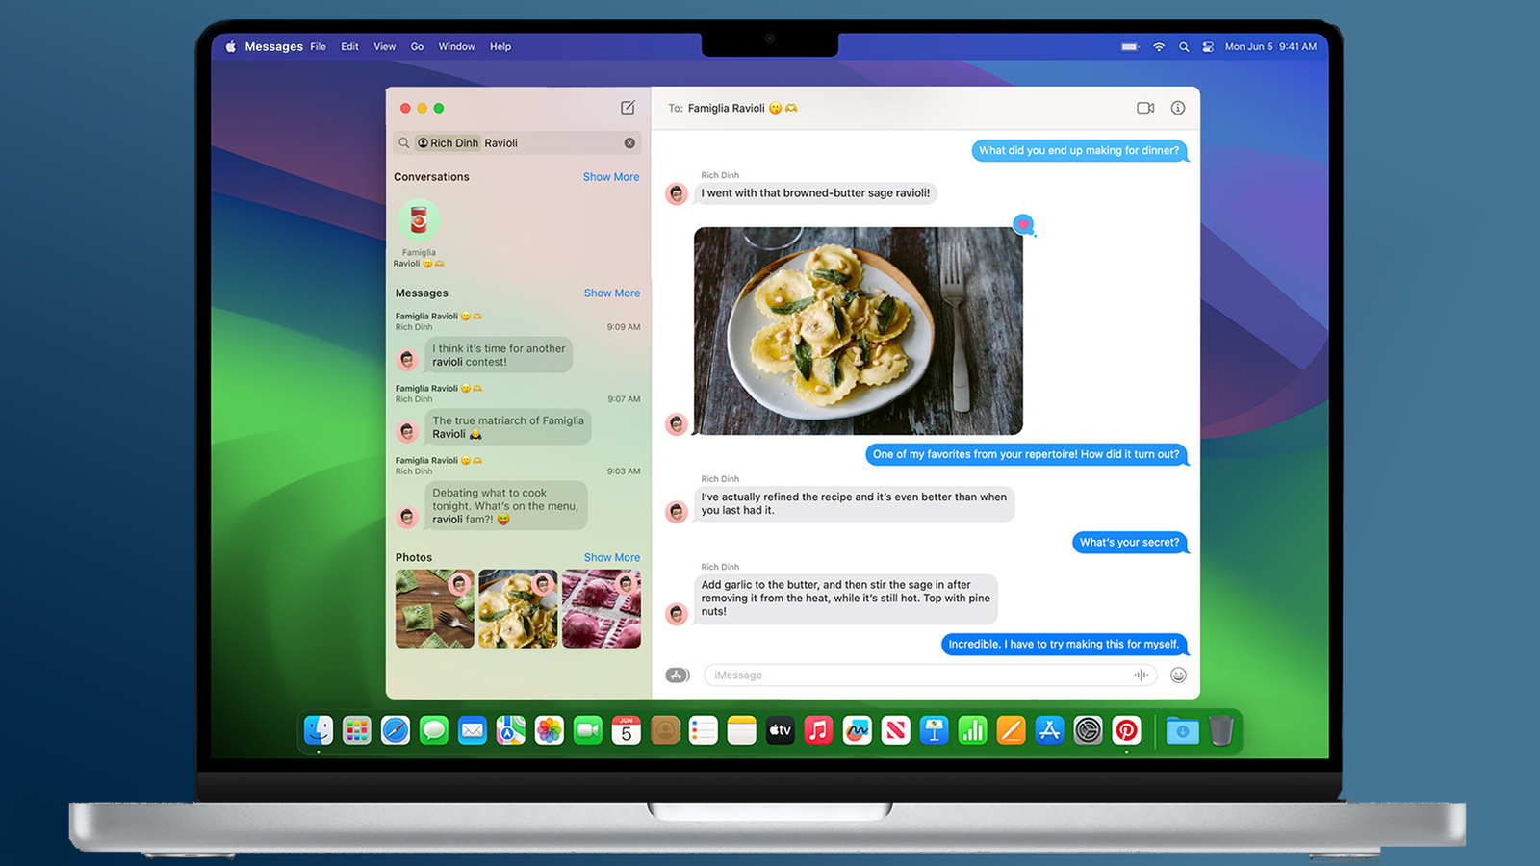1540x866 pixels.
Task: Open FaceTime from the Dock
Action: pos(587,729)
